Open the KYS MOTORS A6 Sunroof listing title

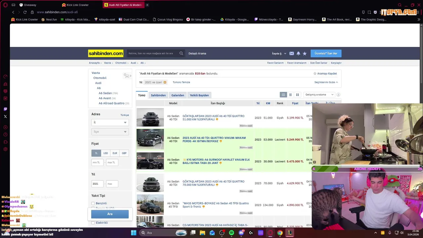216,161
